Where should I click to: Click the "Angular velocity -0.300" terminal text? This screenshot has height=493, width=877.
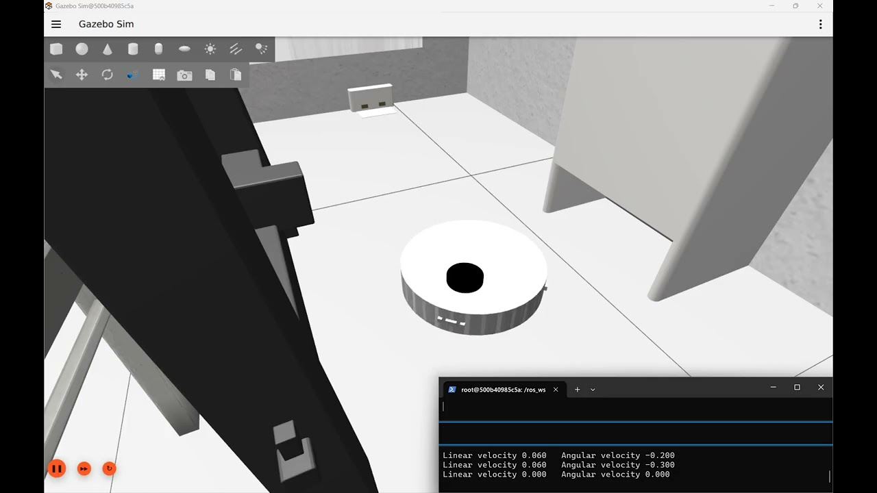pos(618,465)
